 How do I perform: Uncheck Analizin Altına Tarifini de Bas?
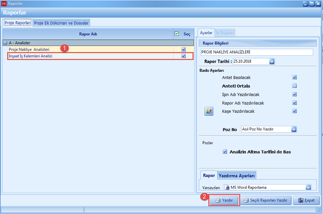[x=225, y=152]
